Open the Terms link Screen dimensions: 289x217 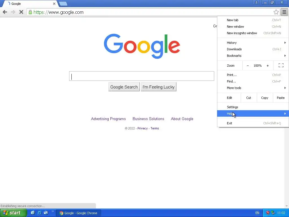(155, 128)
